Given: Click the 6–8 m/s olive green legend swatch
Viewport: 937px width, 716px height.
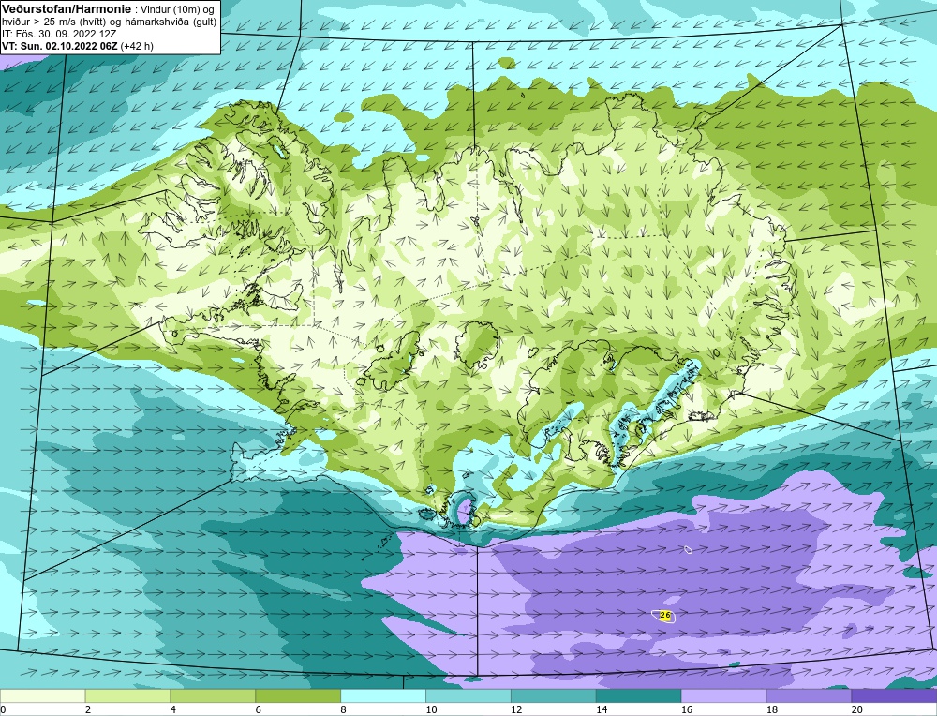Looking at the screenshot, I should point(298,695).
